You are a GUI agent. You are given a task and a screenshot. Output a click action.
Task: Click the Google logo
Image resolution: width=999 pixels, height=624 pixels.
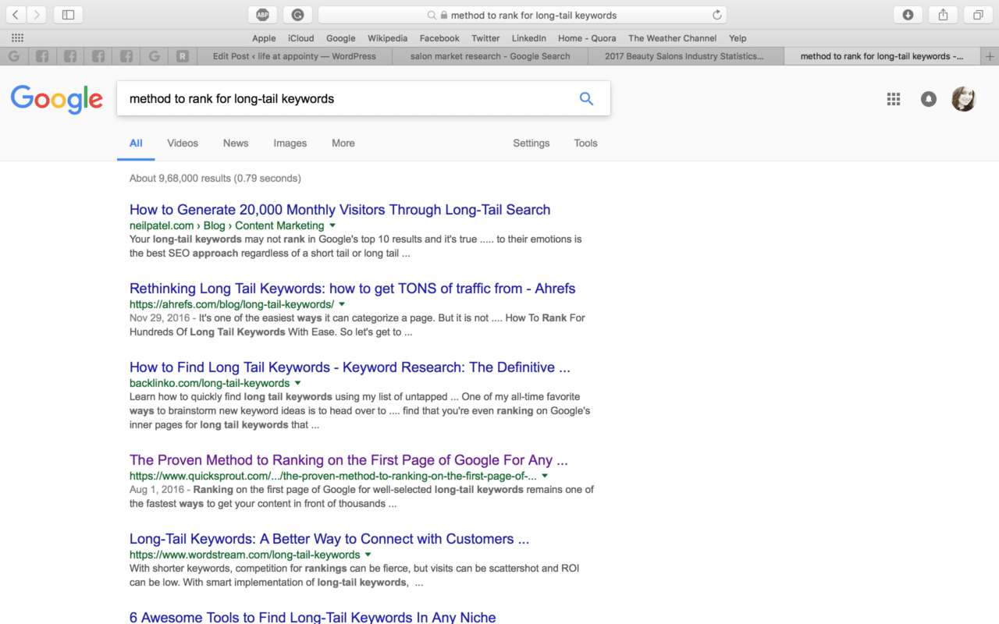click(57, 99)
